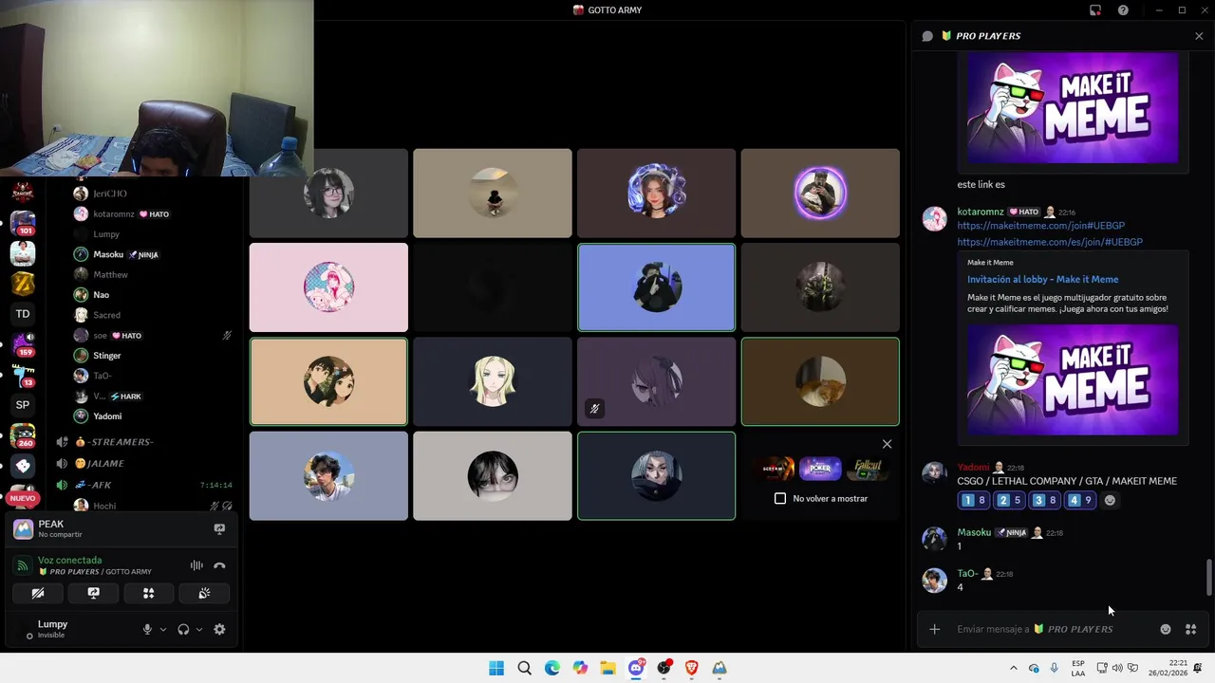Open makeitmeme.com/es/join link
The height and width of the screenshot is (683, 1215).
coord(1050,242)
